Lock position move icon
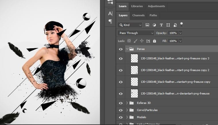Image resolution: width=218 pixels, height=125 pixels. (x=142, y=41)
